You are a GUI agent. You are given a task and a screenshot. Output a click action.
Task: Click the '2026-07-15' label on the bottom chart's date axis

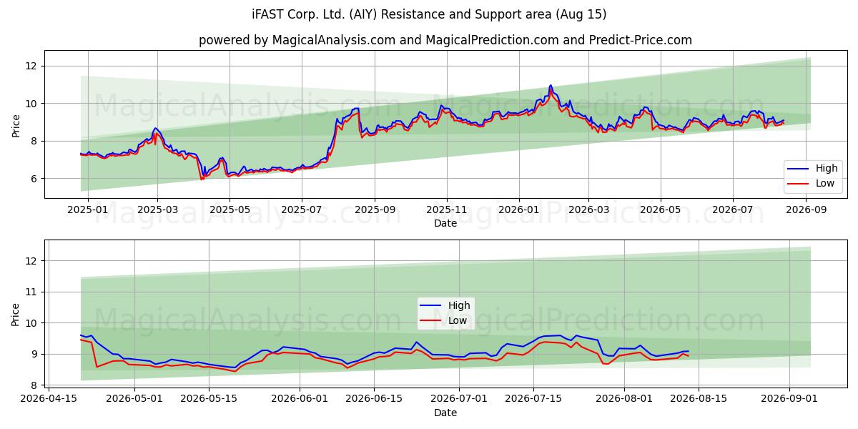tap(532, 399)
